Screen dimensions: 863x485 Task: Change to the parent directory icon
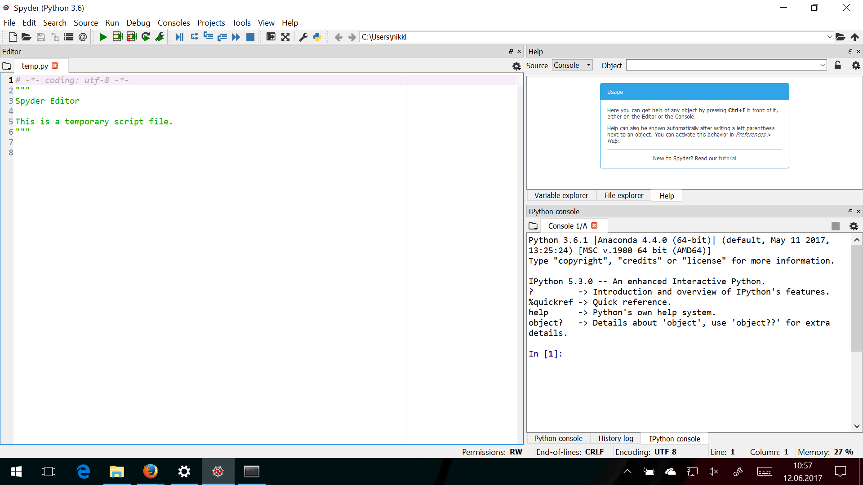tap(855, 37)
